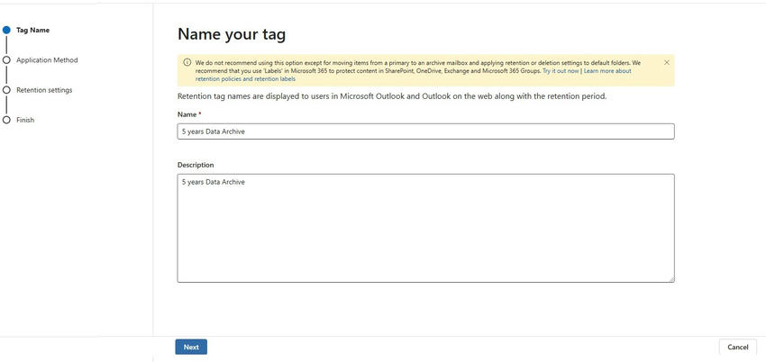Click inside the Description text area
766x362 pixels.
(x=425, y=228)
